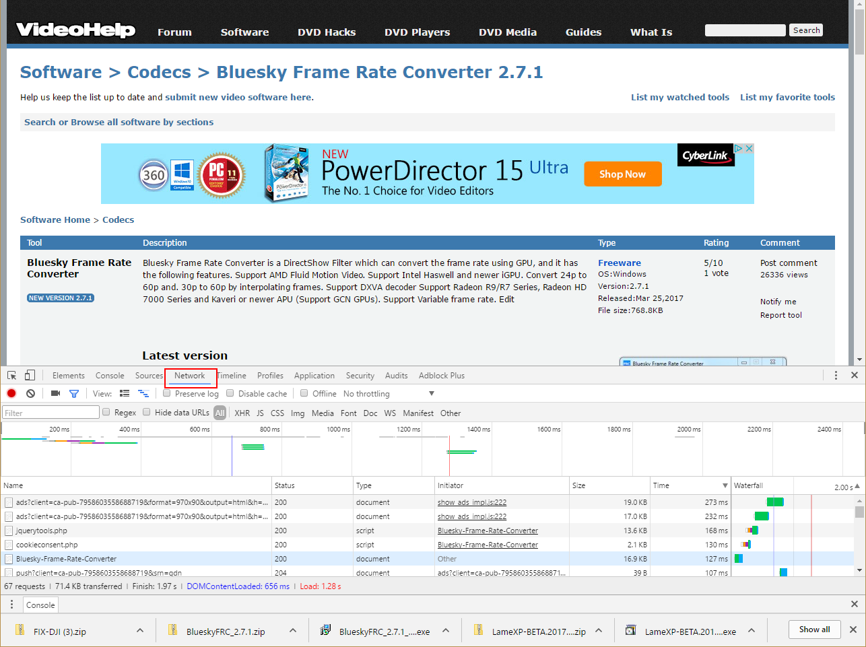Expand options for LameXP-BETA exe download
The height and width of the screenshot is (647, 866).
tap(752, 630)
